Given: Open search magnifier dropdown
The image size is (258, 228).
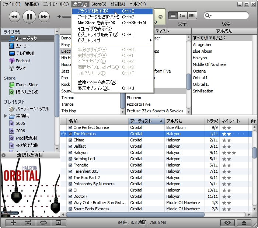Looking at the screenshot, I should (x=208, y=15).
